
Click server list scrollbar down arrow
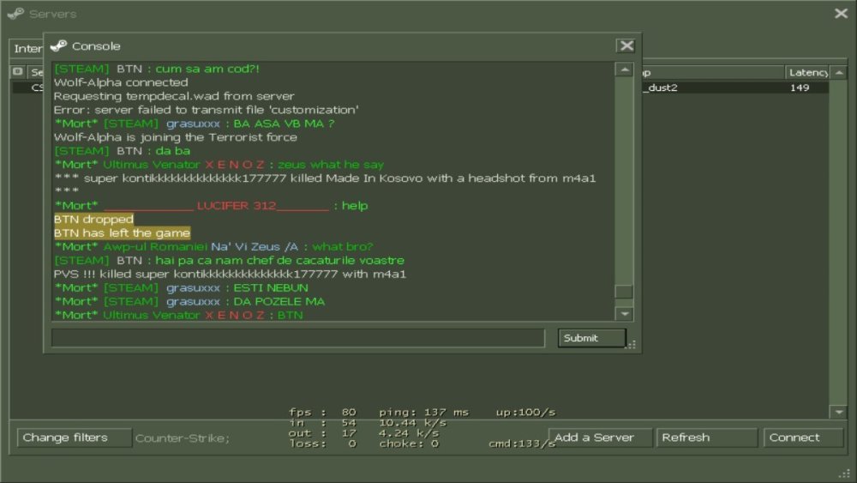tap(839, 412)
